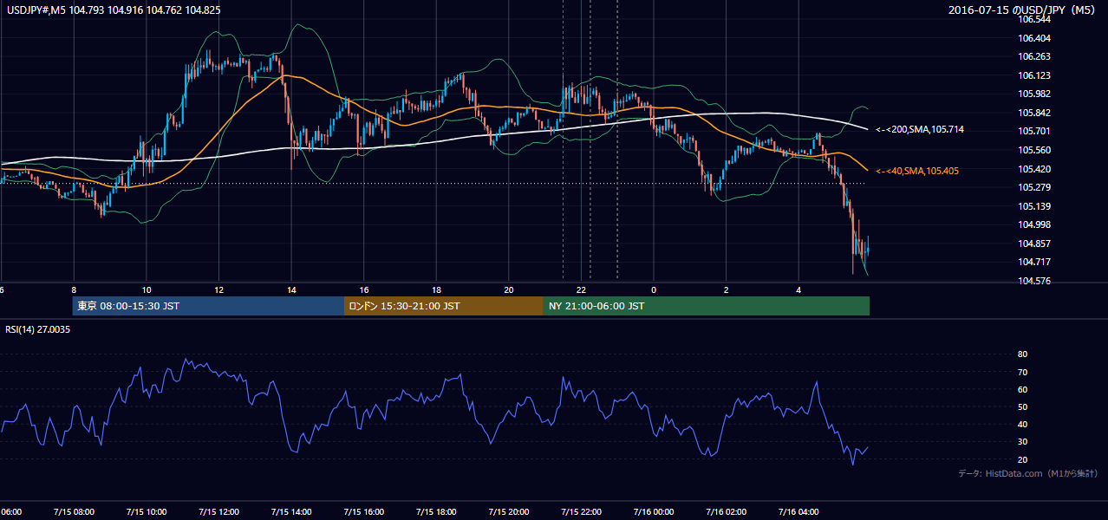Click the 7/15 22:00 time label
Image resolution: width=1108 pixels, height=520 pixels.
pos(581,511)
